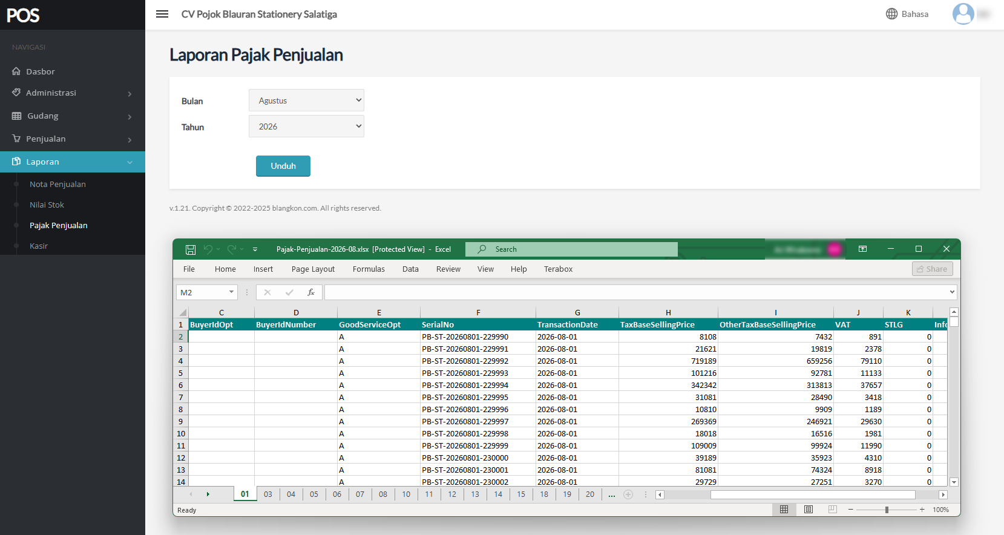
Task: Click the TaxBaseSellingPrice header cell
Action: [x=668, y=324]
